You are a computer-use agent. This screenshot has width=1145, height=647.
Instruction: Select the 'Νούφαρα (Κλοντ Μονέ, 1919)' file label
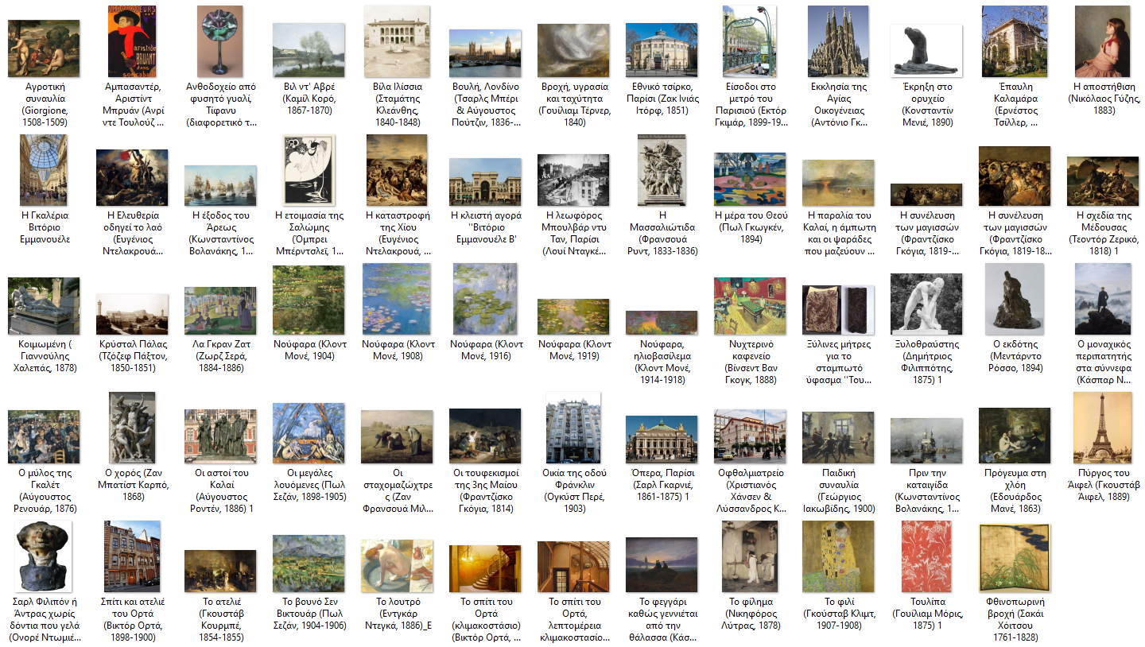tap(574, 351)
